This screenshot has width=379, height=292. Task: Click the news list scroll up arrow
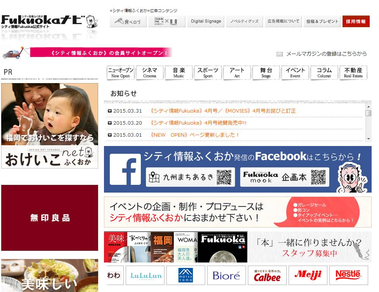[x=369, y=106]
